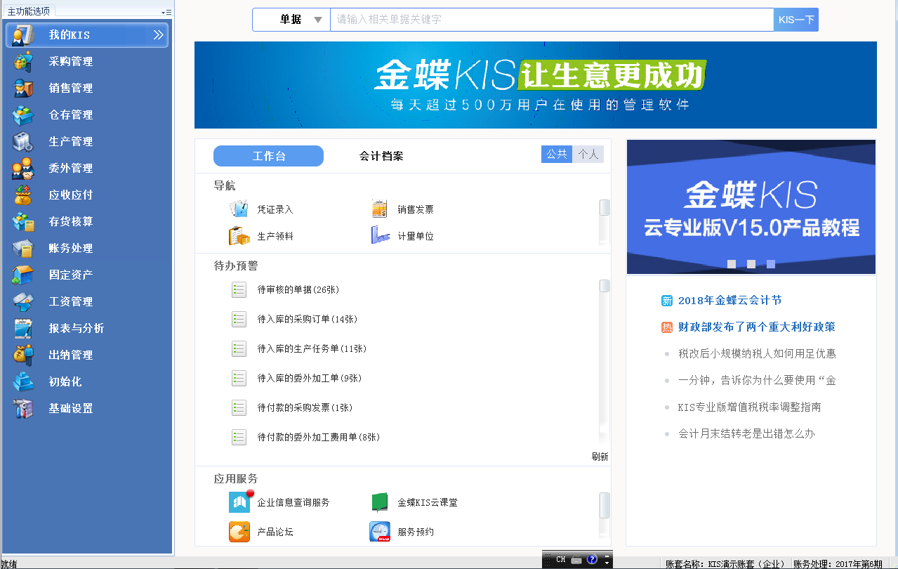This screenshot has width=898, height=569.
Task: Select second carousel dot on tutorial banner
Action: point(751,264)
